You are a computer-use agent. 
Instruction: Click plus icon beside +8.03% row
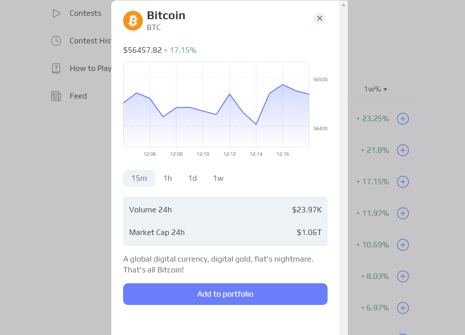(x=403, y=276)
